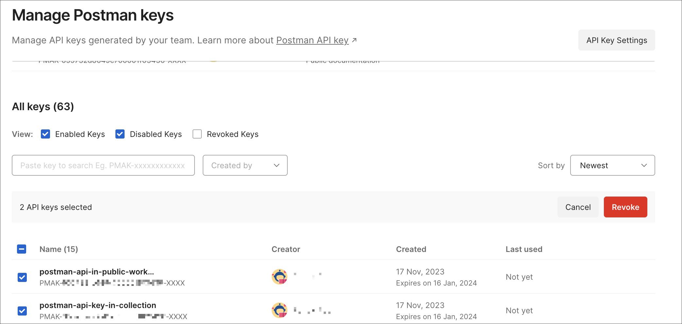
Task: Click Last used 'Not yet' for postman-api-key-in-collection
Action: click(519, 310)
